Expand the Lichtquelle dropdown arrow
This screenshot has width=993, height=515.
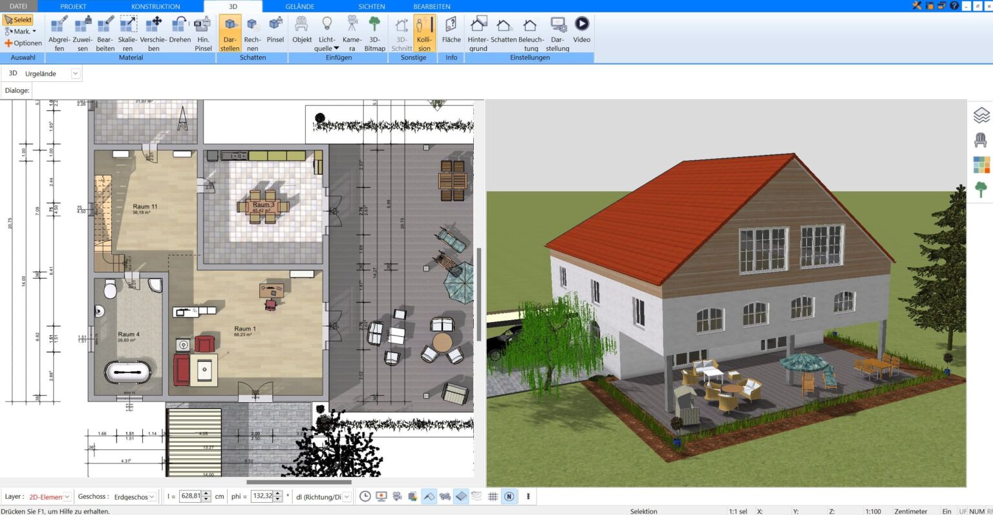pyautogui.click(x=336, y=48)
